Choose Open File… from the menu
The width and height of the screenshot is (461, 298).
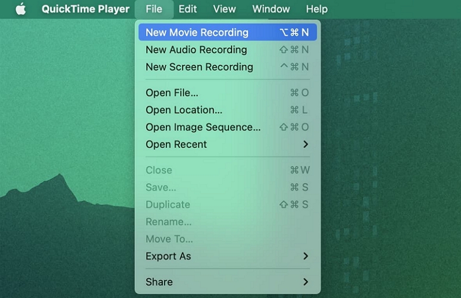[x=228, y=92]
